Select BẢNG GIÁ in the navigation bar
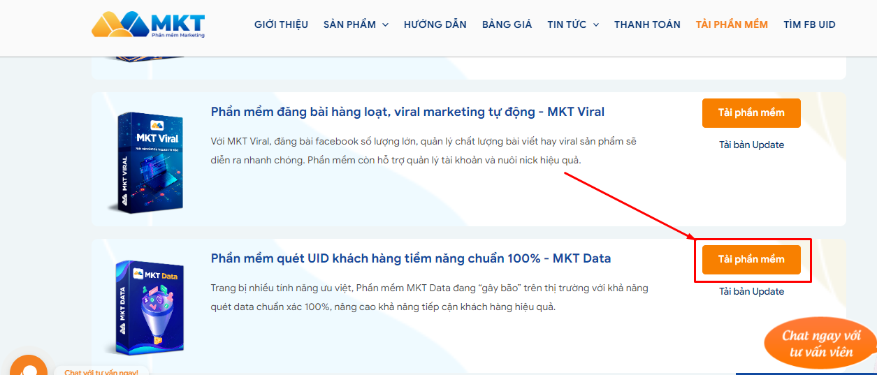The image size is (877, 375). click(x=507, y=24)
